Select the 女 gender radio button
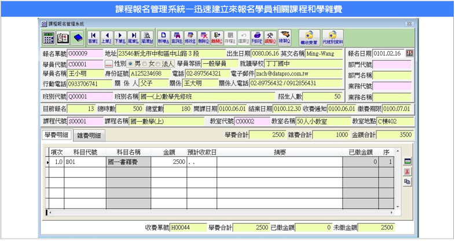This screenshot has height=241, width=455. 145,64
